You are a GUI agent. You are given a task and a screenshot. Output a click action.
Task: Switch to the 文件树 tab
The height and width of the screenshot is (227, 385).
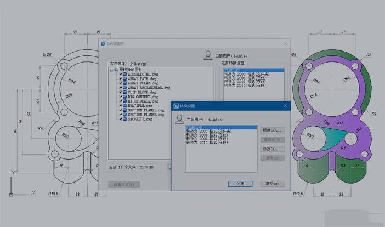[118, 64]
